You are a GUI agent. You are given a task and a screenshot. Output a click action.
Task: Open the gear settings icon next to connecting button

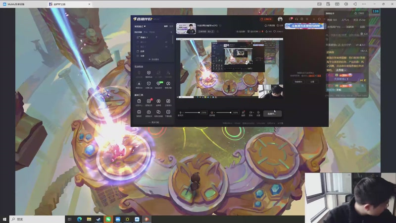point(258,112)
